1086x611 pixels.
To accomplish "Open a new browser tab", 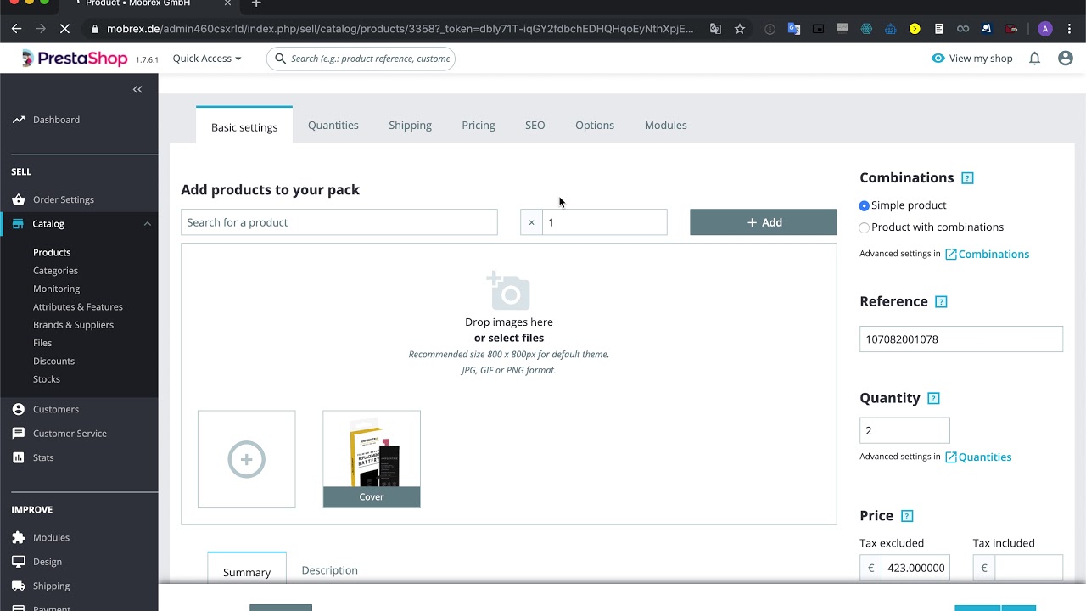I will pos(256,3).
